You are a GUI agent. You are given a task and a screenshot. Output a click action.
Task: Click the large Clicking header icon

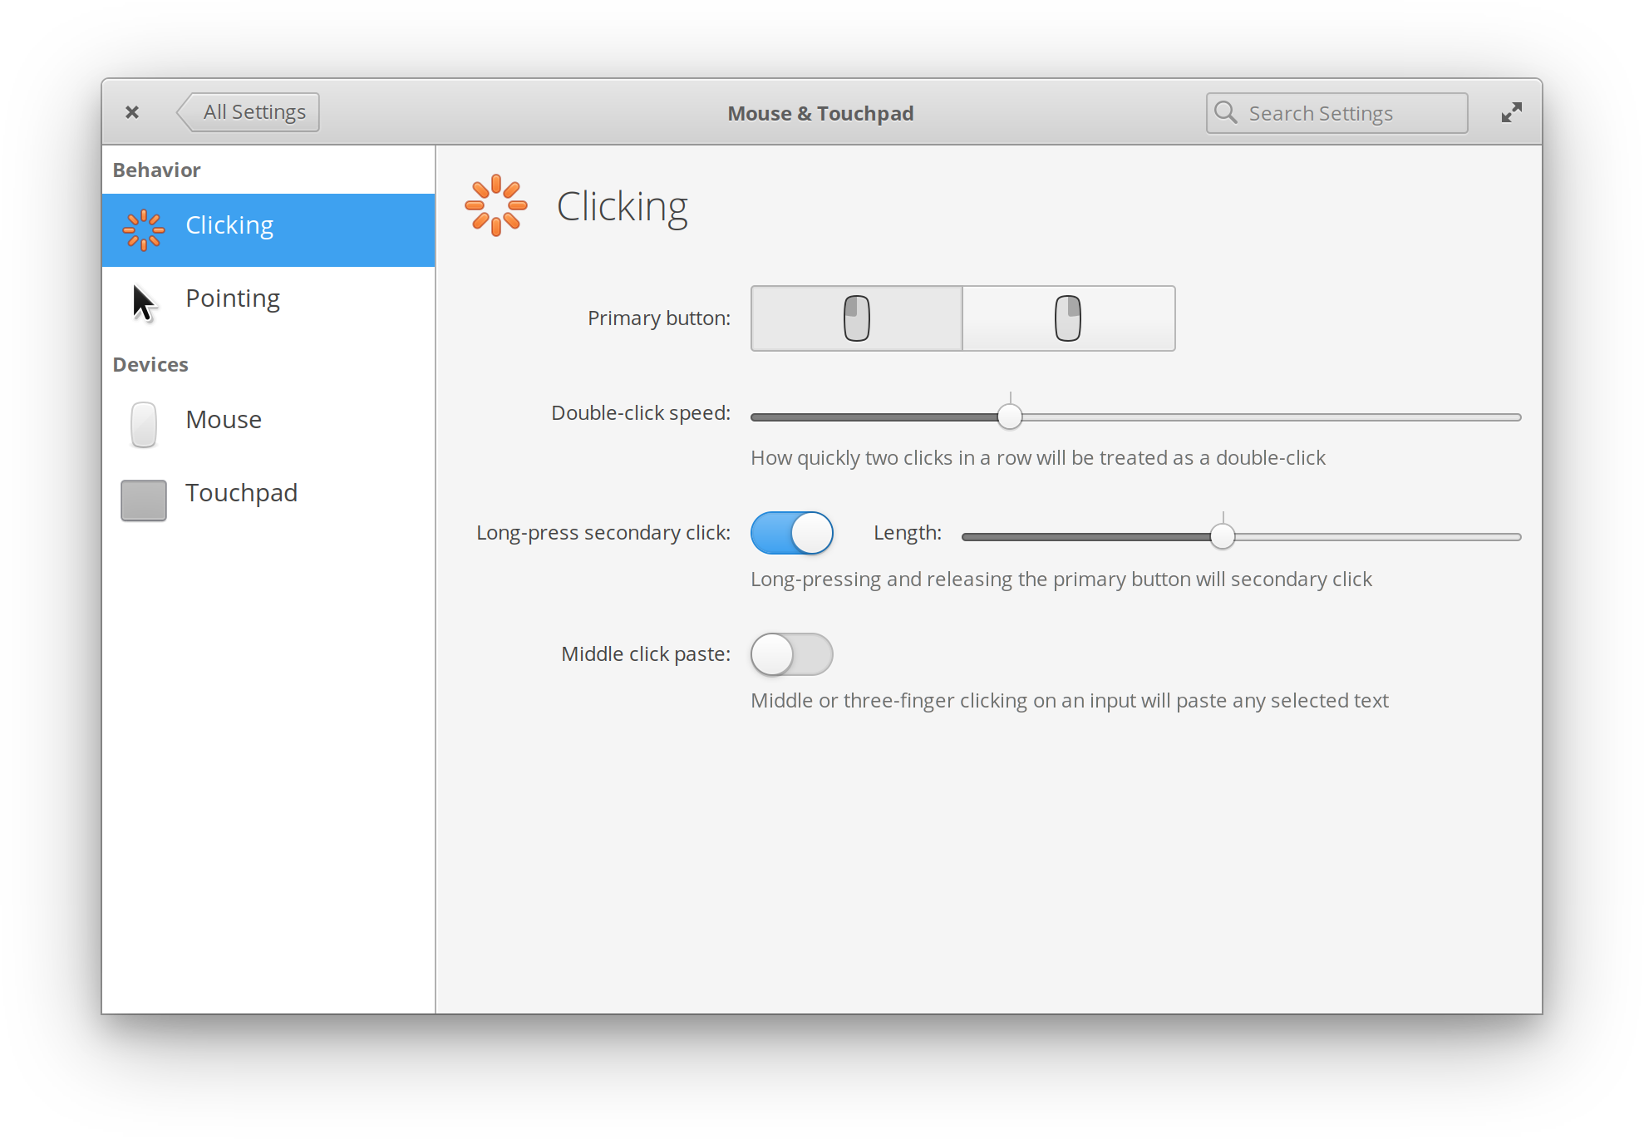click(x=495, y=205)
